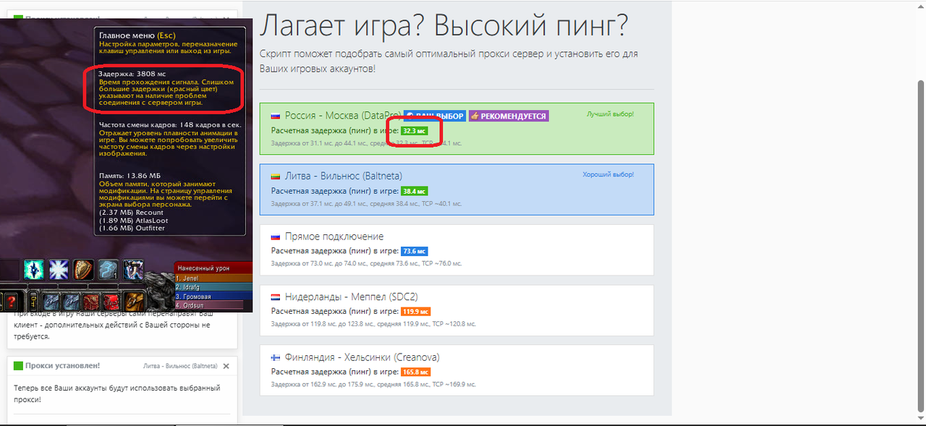Click green square in Прокси установлен notice
This screenshot has width=926, height=426.
(19, 366)
